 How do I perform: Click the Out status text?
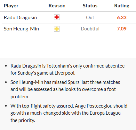tap(90, 18)
